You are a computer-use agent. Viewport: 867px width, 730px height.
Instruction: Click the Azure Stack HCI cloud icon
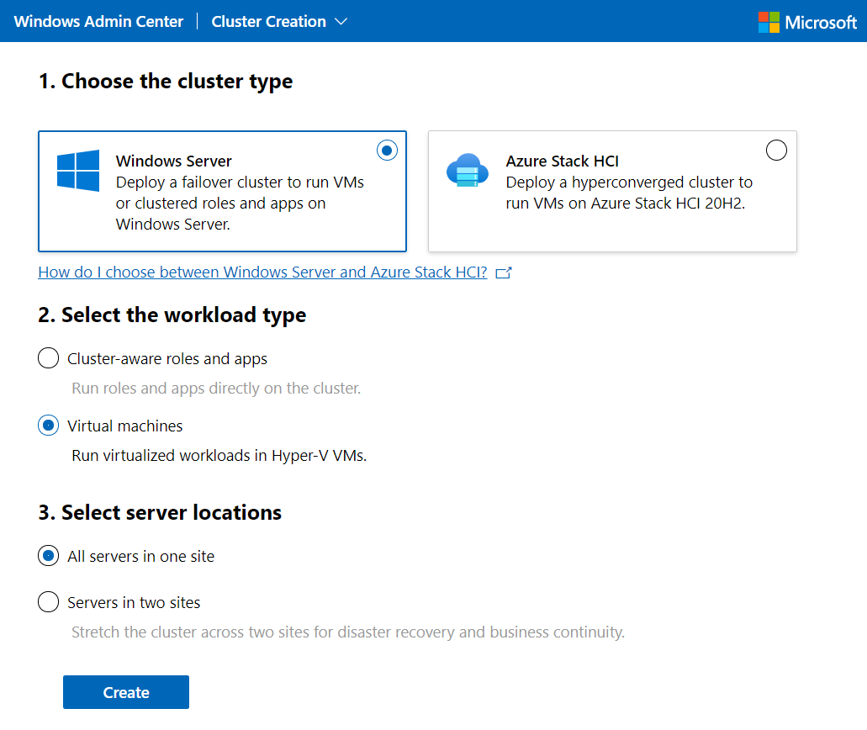tap(467, 171)
